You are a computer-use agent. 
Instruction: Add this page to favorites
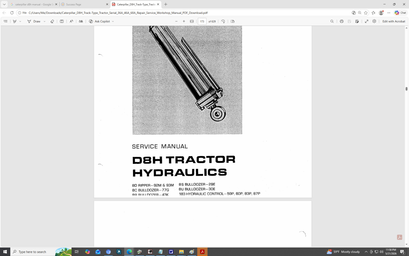pyautogui.click(x=366, y=13)
